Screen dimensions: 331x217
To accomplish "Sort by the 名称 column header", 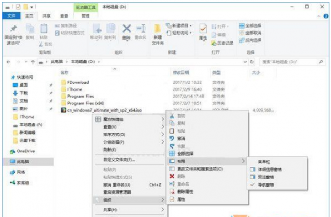I will tap(65, 72).
